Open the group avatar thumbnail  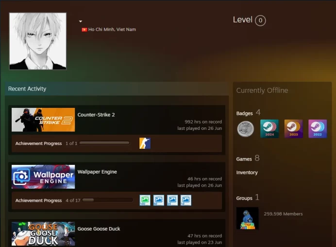tap(247, 218)
